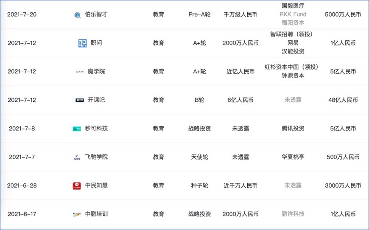Screen dimensions: 369x230
Task: Open the 秒可科技 company name link
Action: (96, 128)
